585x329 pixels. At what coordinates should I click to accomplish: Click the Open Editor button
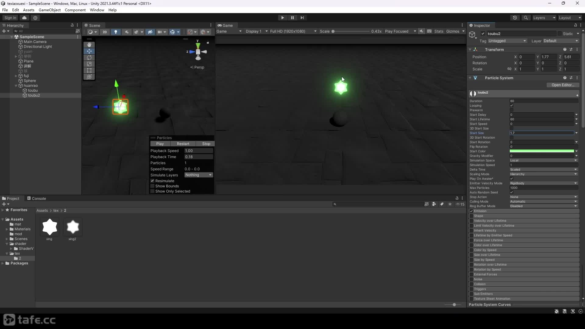click(563, 85)
